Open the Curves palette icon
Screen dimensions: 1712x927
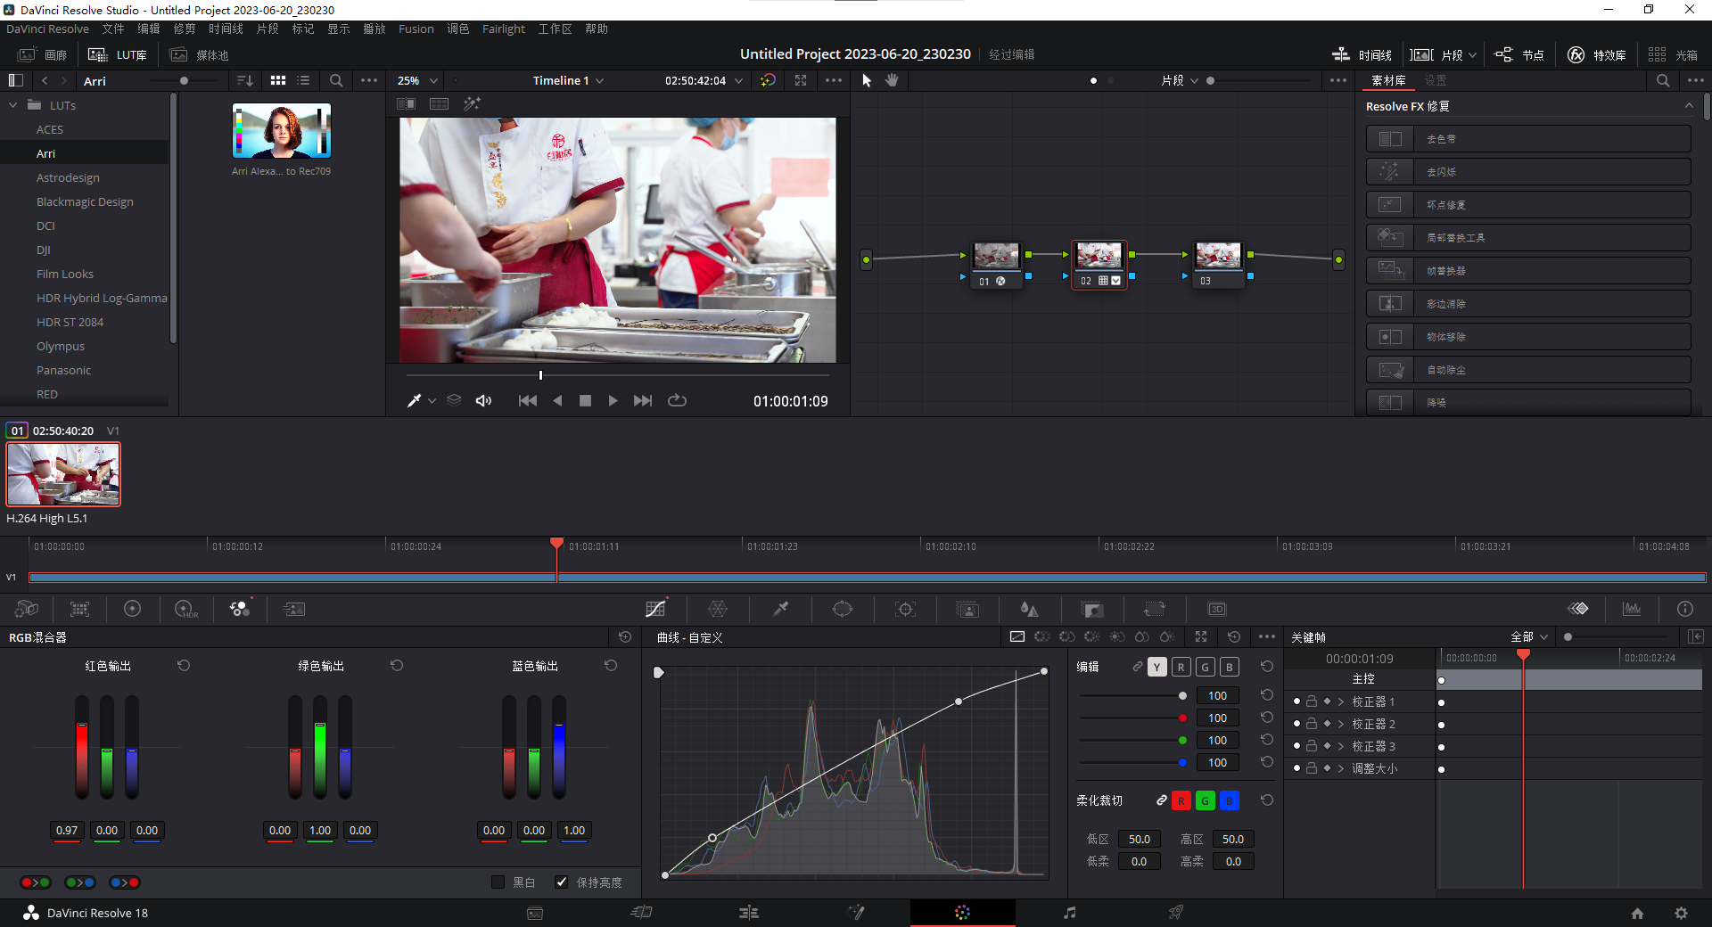click(x=655, y=609)
